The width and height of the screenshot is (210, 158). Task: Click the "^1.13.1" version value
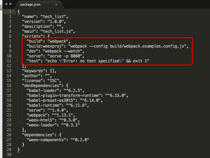tap(62, 115)
